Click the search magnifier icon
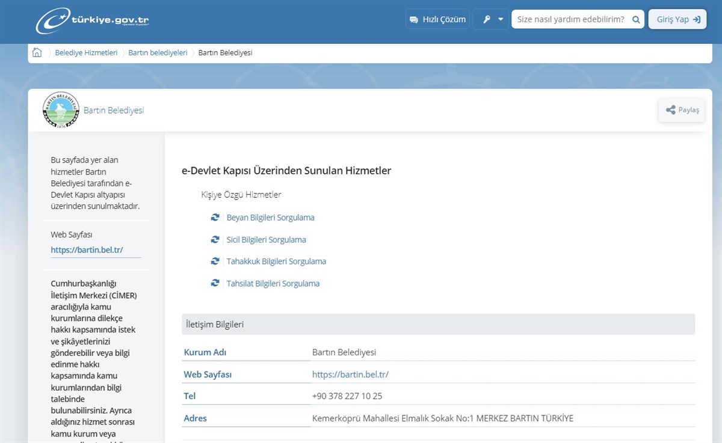This screenshot has height=443, width=722. pos(636,19)
